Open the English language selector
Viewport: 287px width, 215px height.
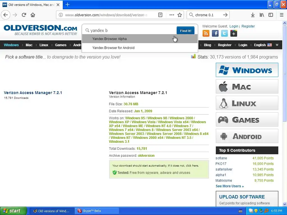click(x=263, y=45)
